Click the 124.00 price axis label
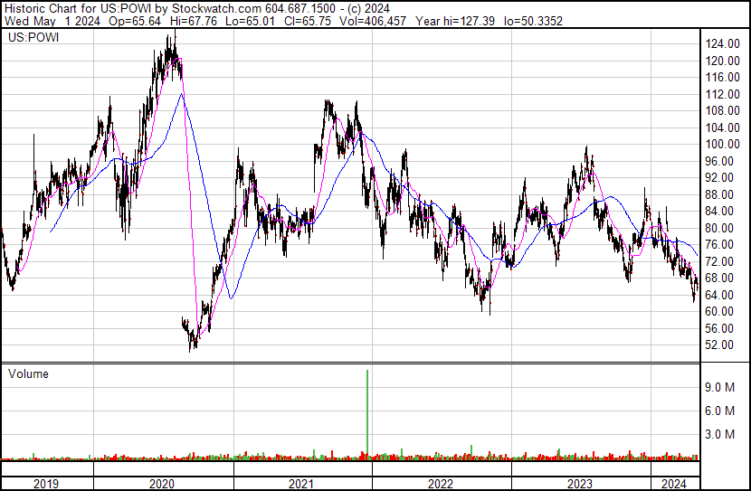 coord(724,43)
